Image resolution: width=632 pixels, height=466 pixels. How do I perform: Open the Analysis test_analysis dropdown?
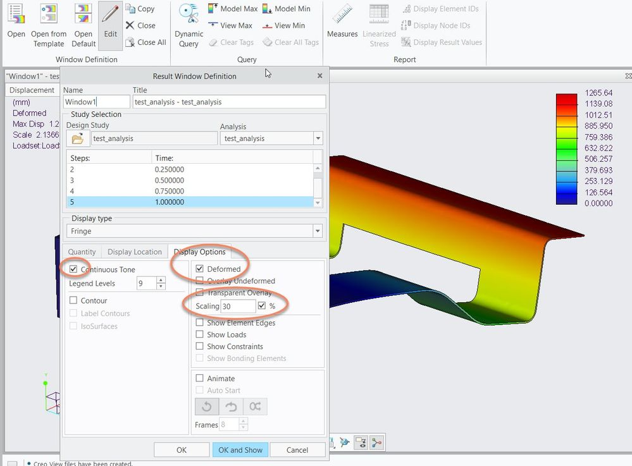(318, 138)
